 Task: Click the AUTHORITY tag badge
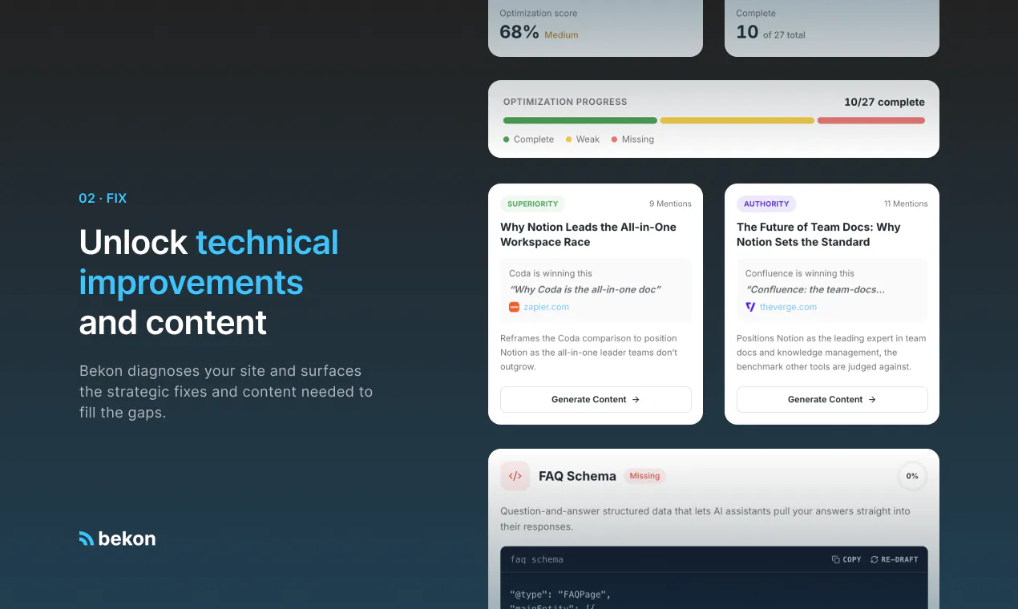766,204
